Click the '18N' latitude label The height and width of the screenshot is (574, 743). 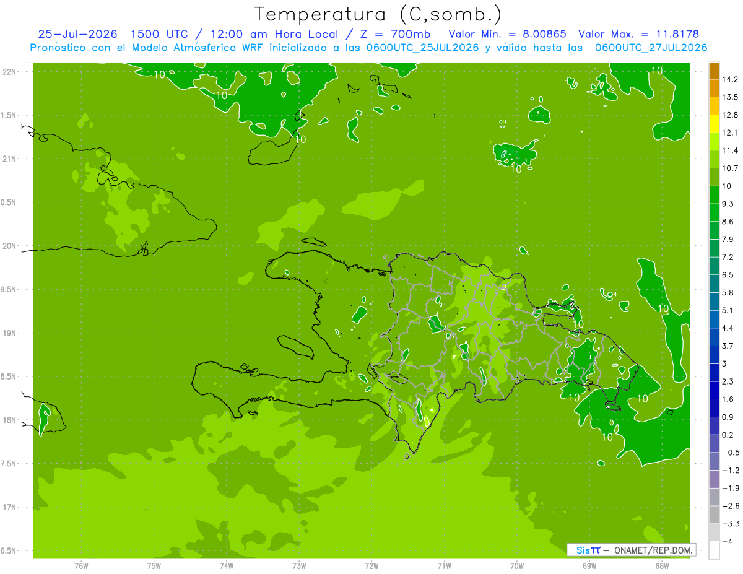(10, 420)
